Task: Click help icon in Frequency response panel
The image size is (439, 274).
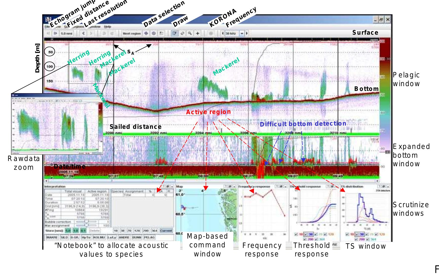Action: pyautogui.click(x=277, y=187)
